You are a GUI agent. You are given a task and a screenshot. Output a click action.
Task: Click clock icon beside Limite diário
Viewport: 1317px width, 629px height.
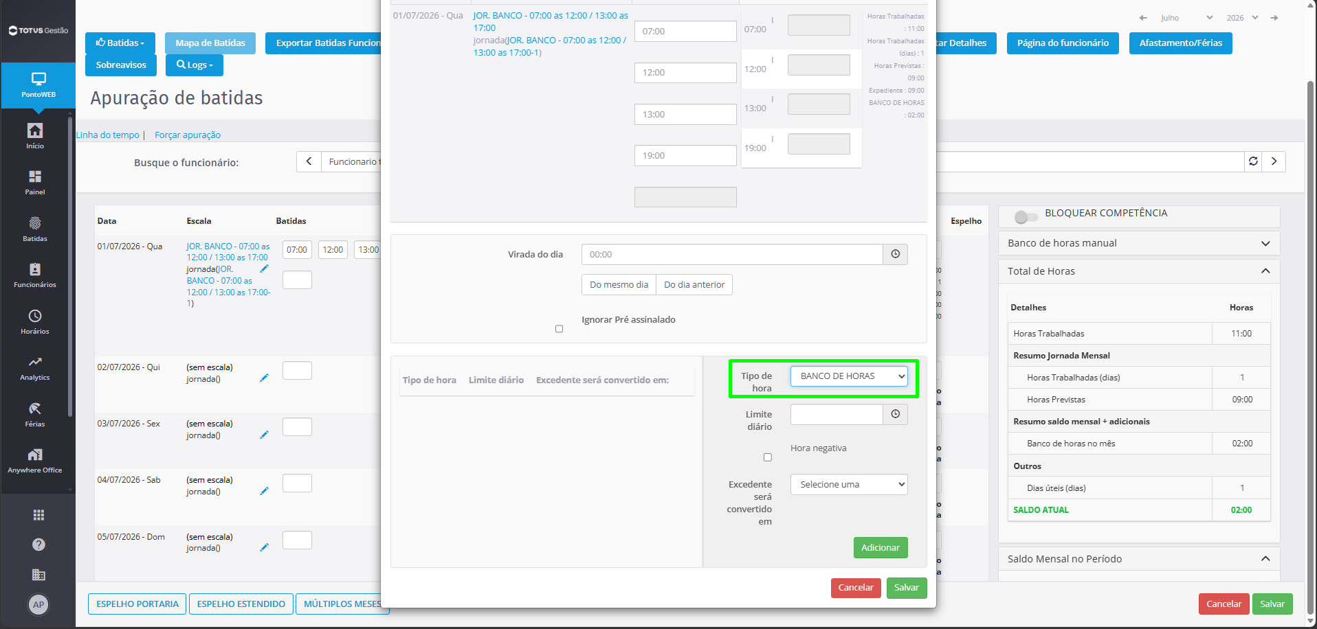tap(895, 414)
